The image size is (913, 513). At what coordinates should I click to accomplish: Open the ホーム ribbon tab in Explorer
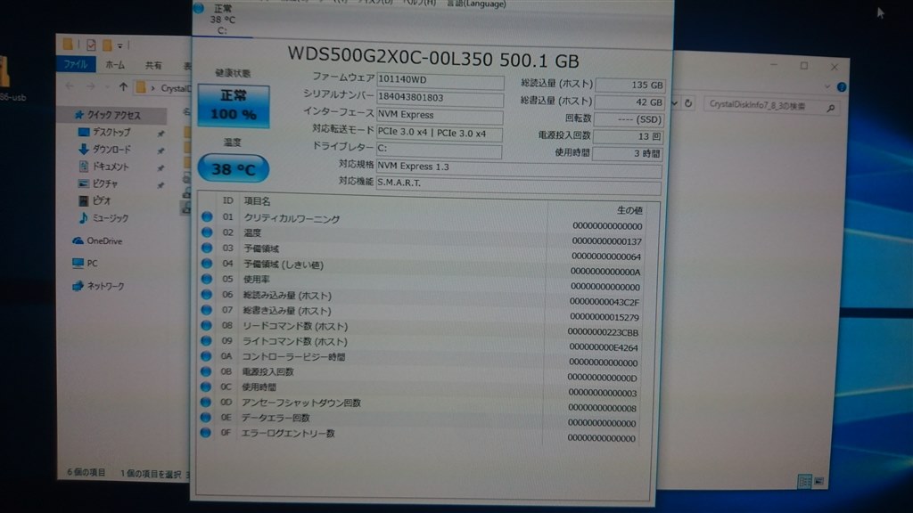click(115, 65)
